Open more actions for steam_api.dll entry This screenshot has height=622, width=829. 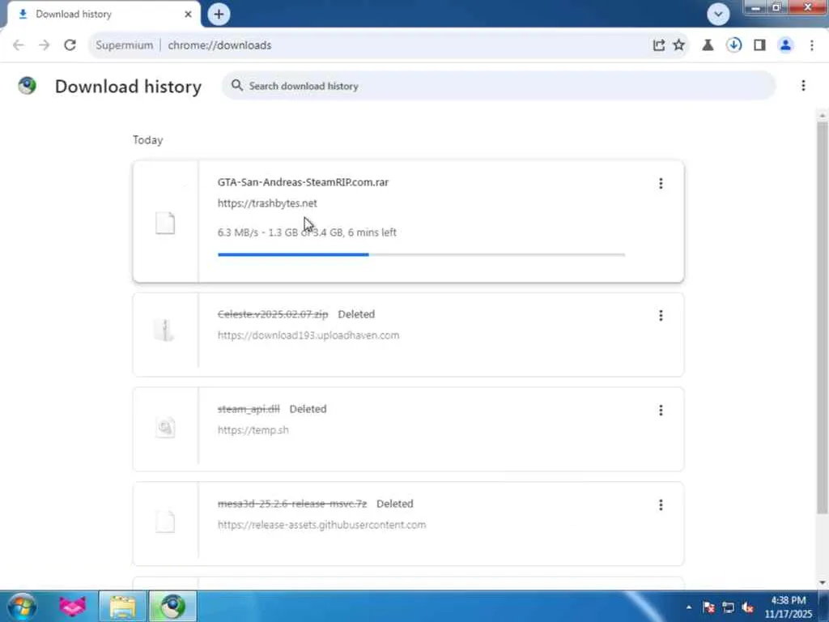tap(661, 411)
